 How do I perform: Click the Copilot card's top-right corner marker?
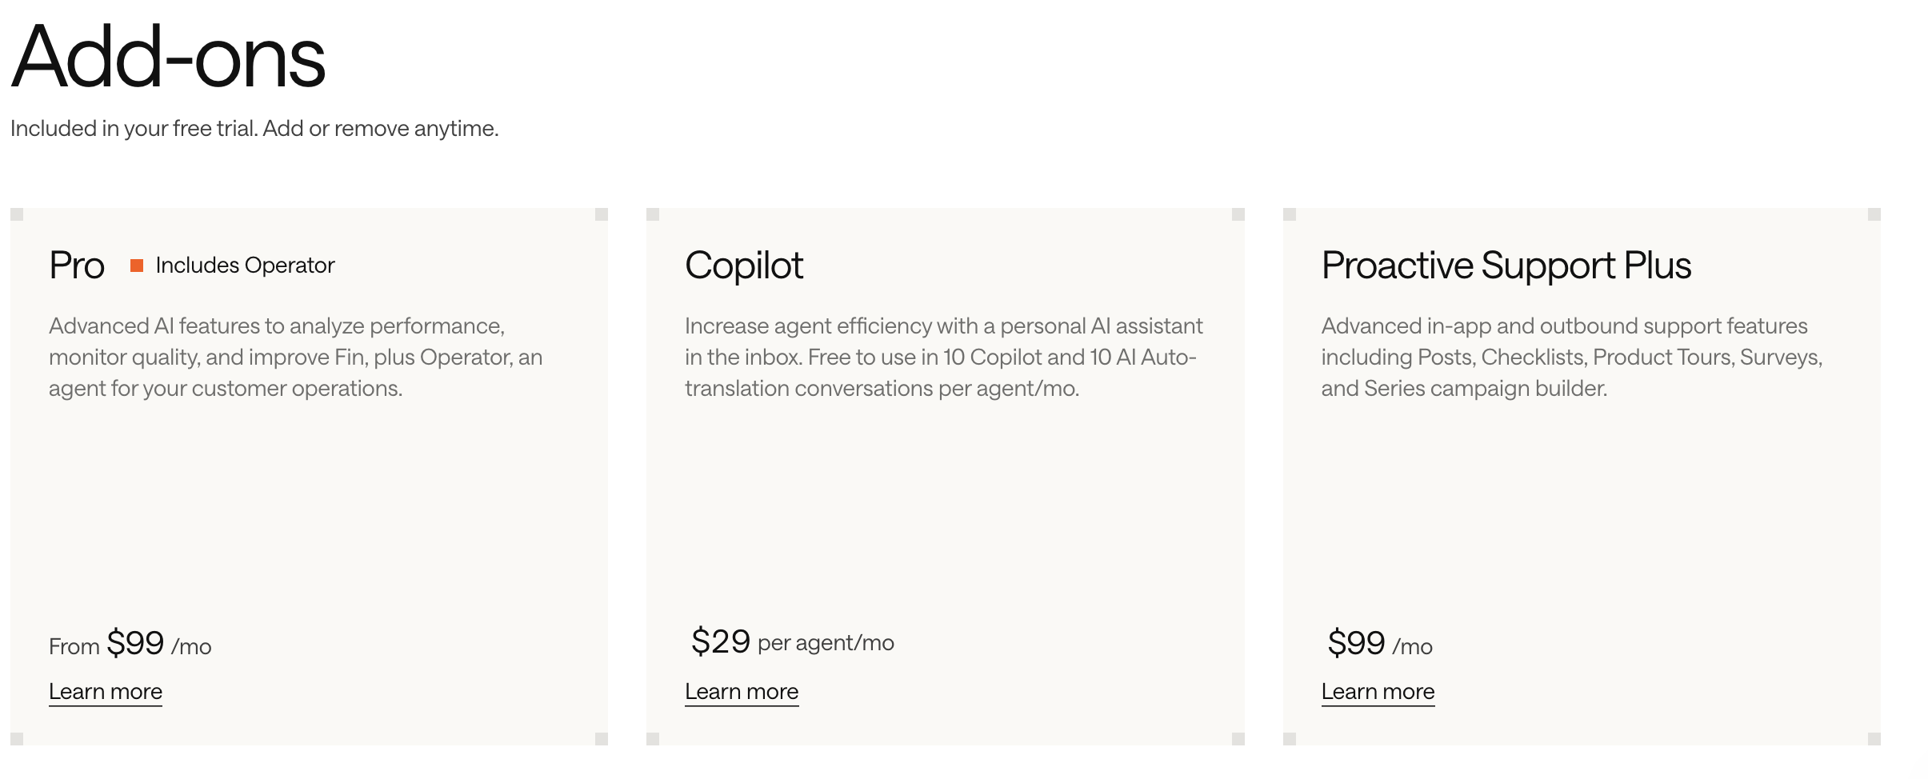[x=1238, y=214]
